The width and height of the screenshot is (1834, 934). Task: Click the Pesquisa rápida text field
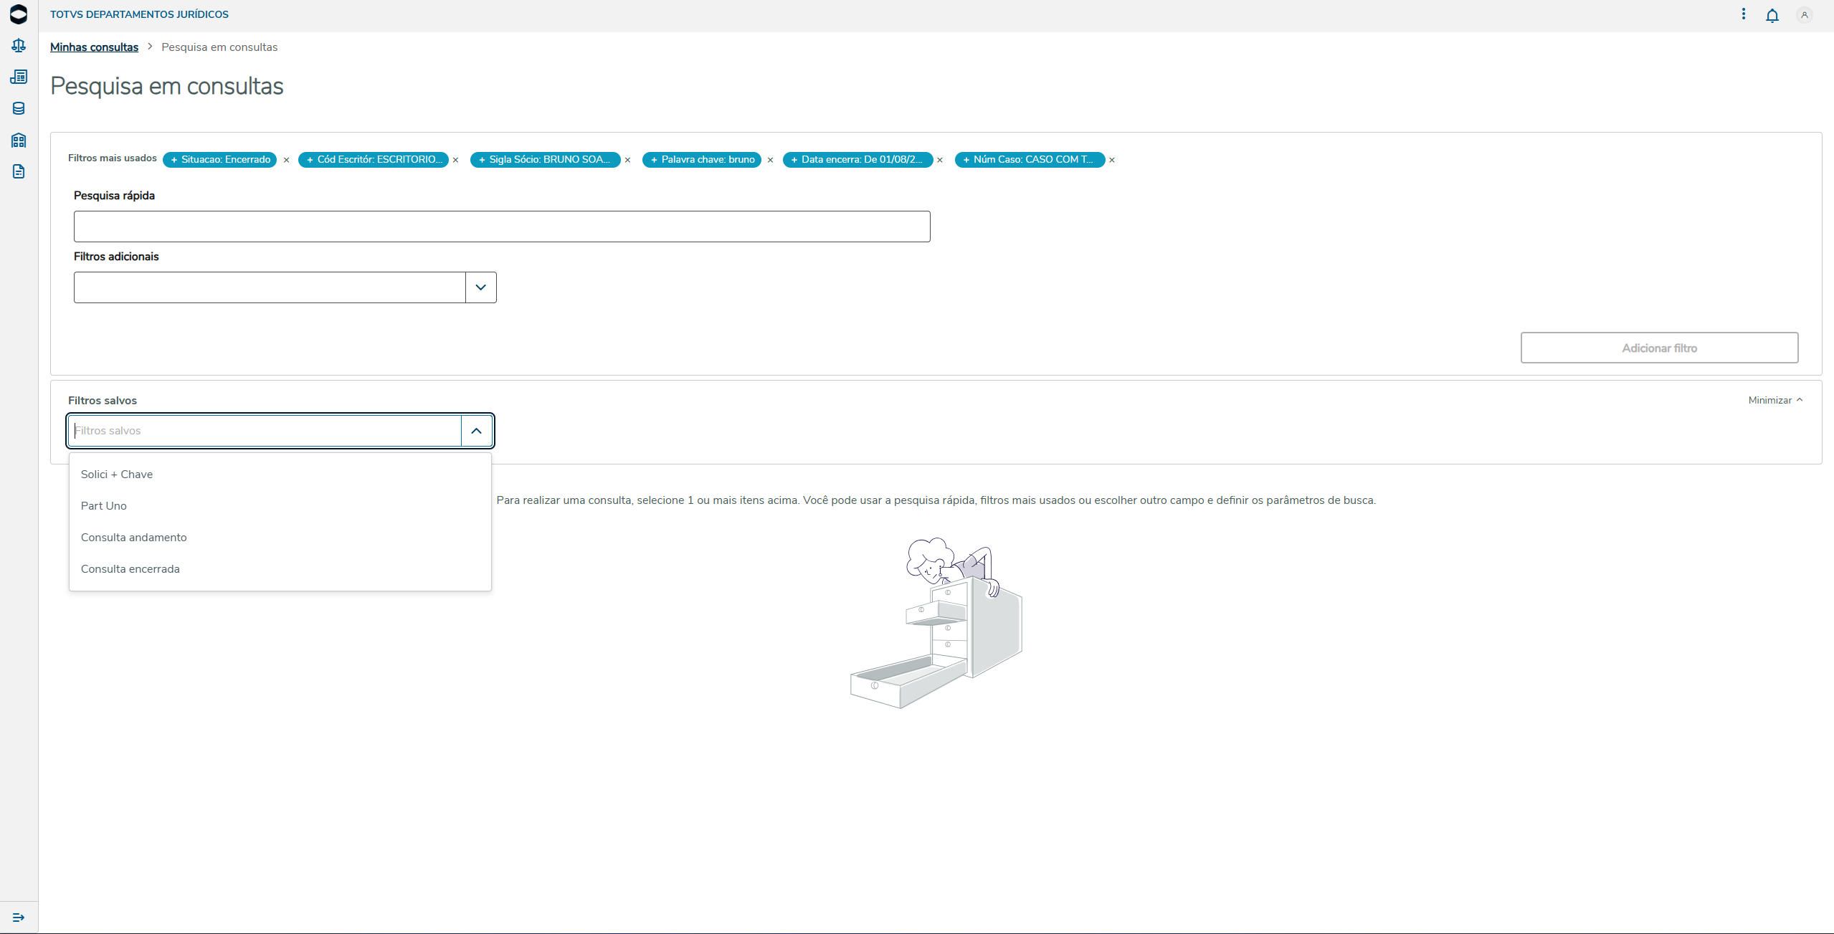[502, 227]
